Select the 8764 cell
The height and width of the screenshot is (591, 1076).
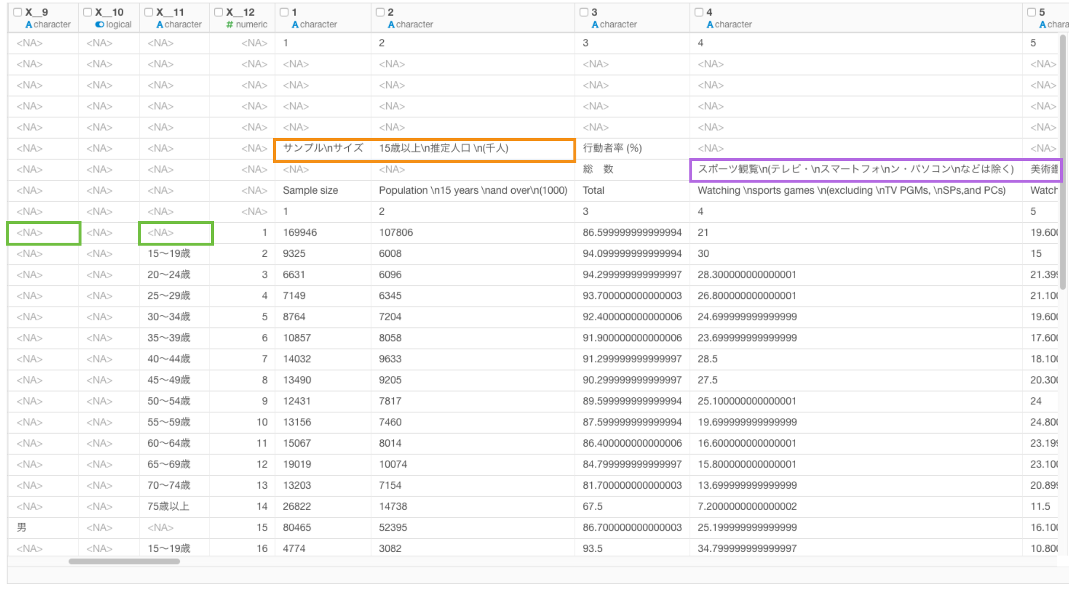tap(323, 317)
